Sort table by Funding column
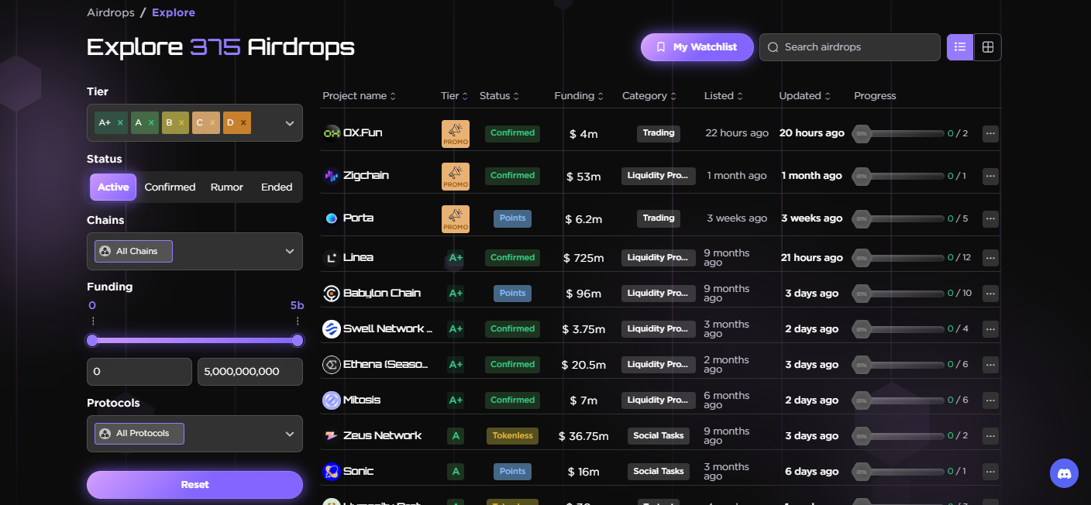The width and height of the screenshot is (1091, 505). tap(579, 96)
